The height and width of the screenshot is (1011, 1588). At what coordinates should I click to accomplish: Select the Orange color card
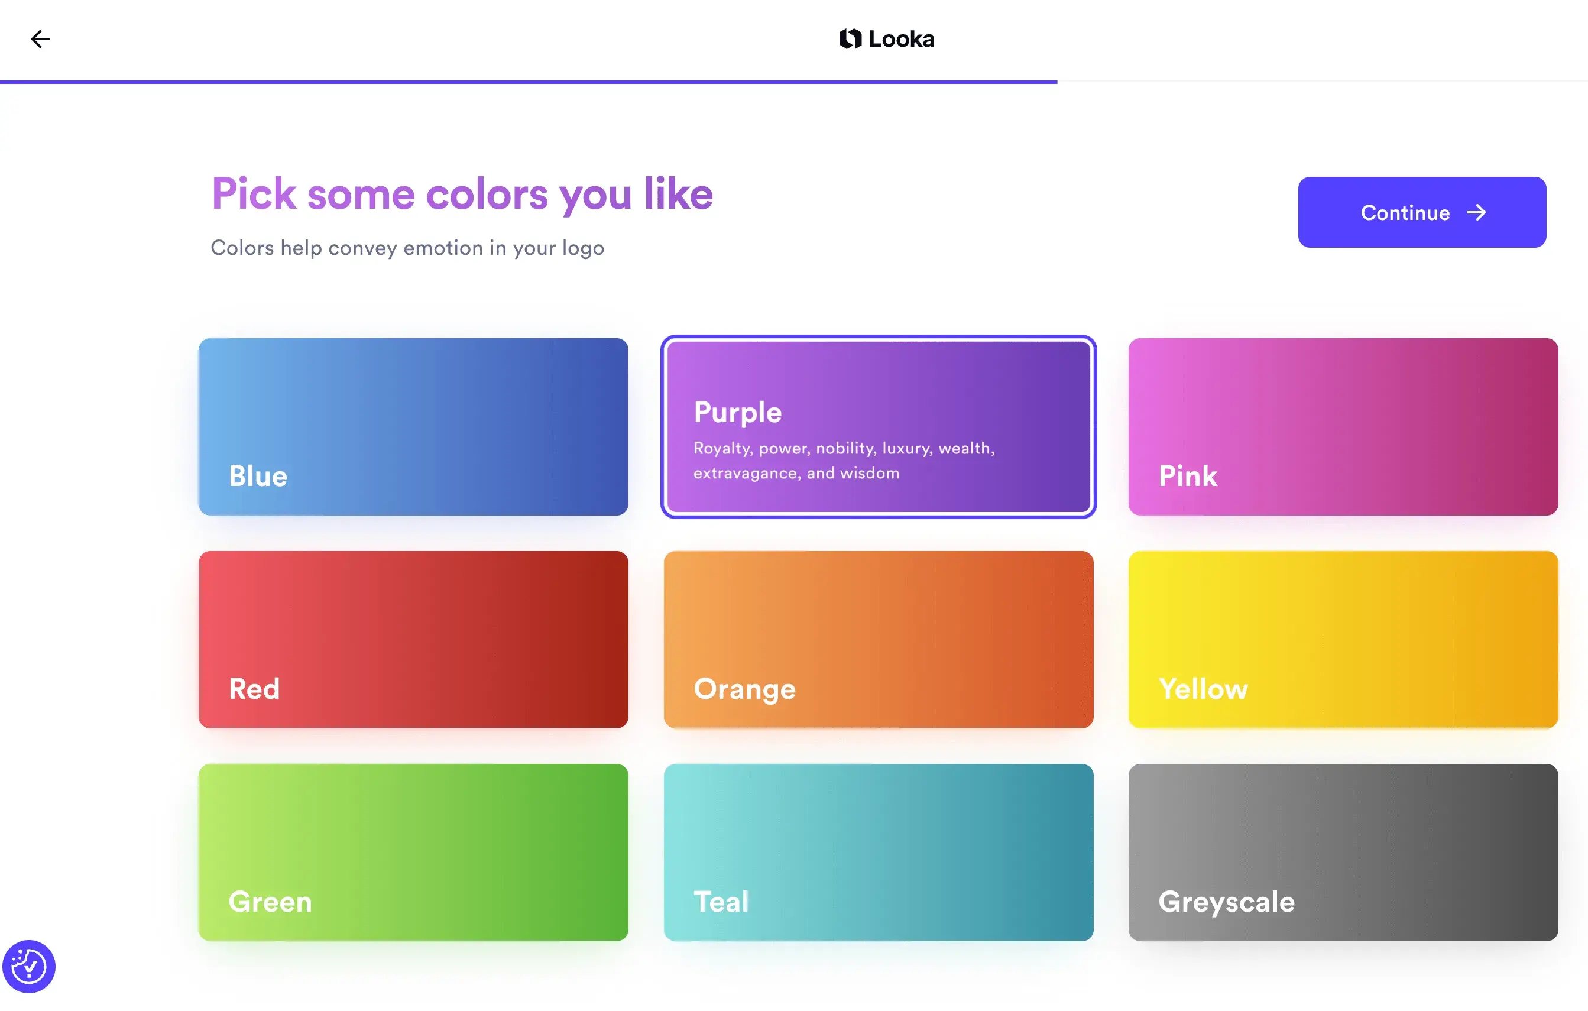(878, 639)
